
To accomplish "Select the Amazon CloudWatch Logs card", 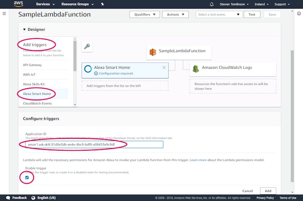I will [233, 69].
